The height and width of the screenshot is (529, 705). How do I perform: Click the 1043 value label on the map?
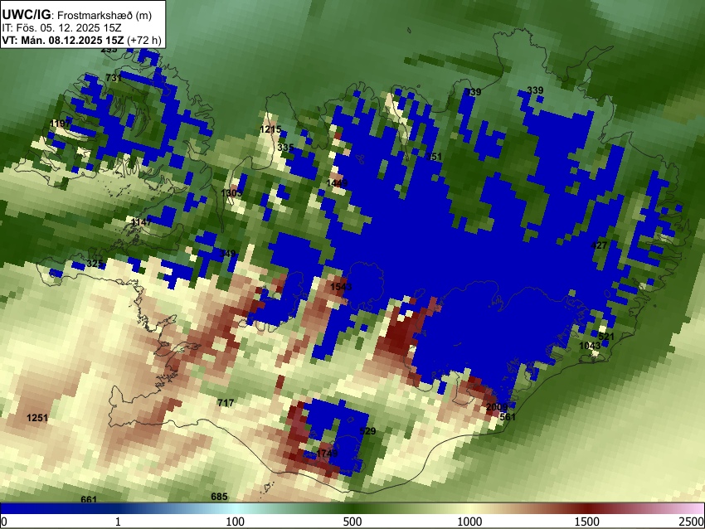click(590, 346)
